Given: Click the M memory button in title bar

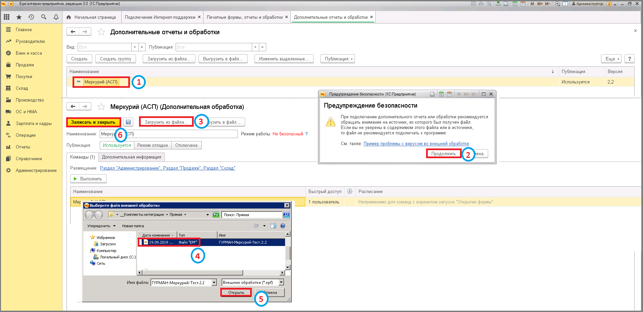Looking at the screenshot, I should pos(532,4).
